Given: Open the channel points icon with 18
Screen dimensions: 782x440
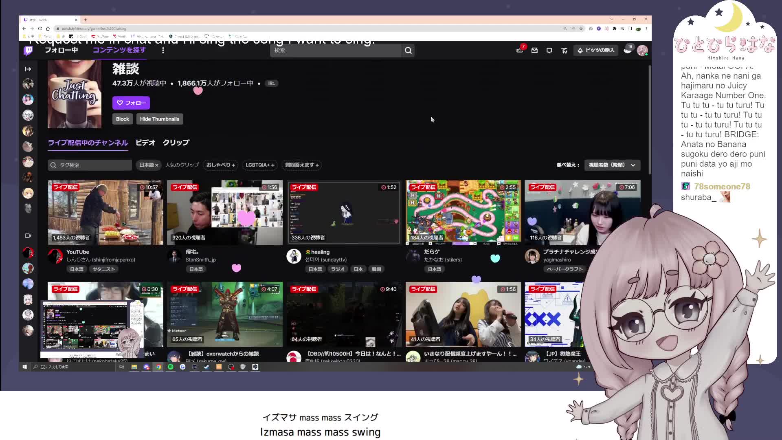Looking at the screenshot, I should [x=628, y=50].
